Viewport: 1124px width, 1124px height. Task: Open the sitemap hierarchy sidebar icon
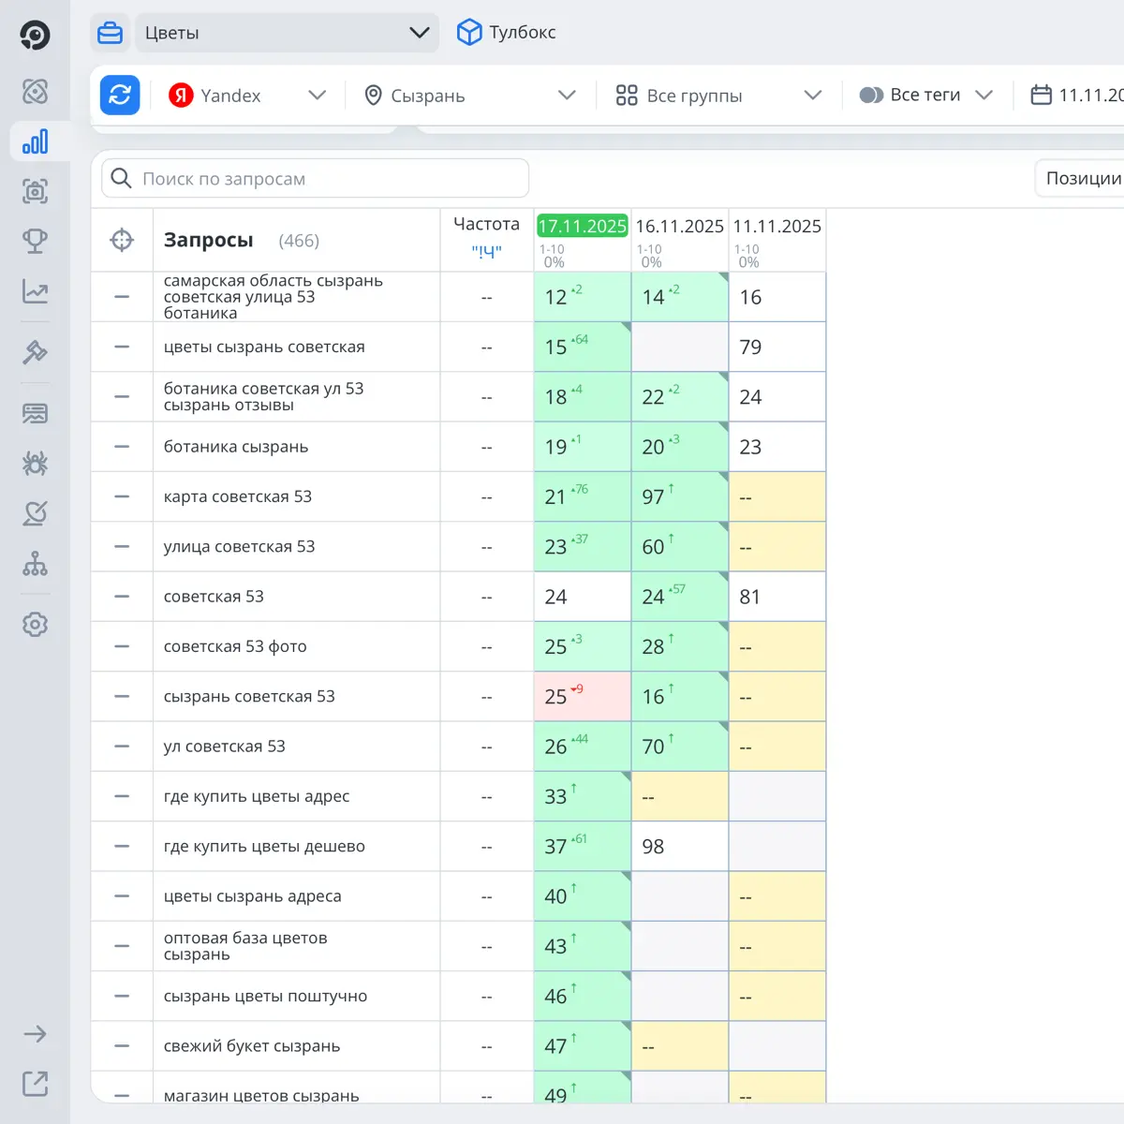[35, 563]
